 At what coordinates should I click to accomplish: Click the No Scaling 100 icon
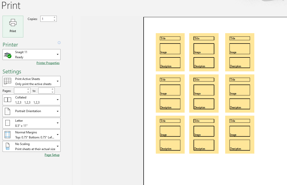pos(8,146)
